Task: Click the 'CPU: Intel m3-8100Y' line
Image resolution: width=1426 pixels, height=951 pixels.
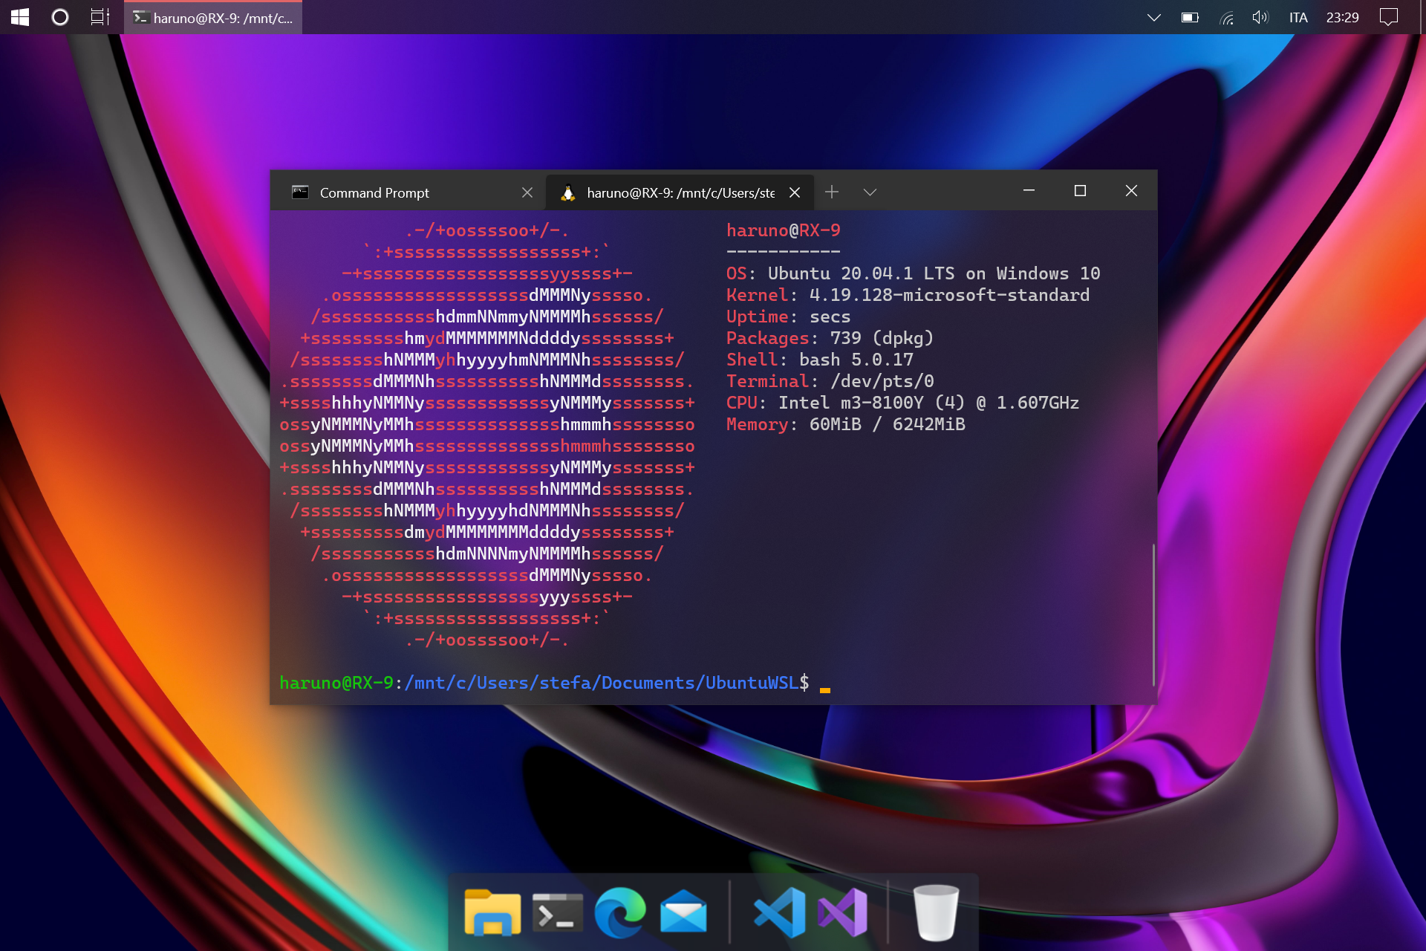Action: (902, 403)
